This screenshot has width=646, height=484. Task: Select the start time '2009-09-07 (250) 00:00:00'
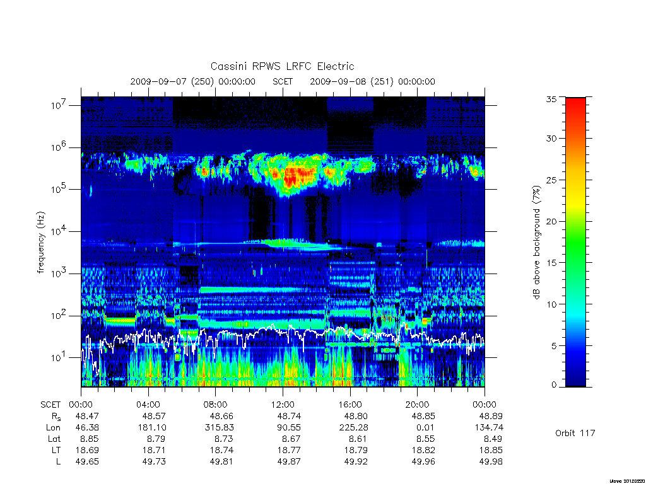point(193,81)
